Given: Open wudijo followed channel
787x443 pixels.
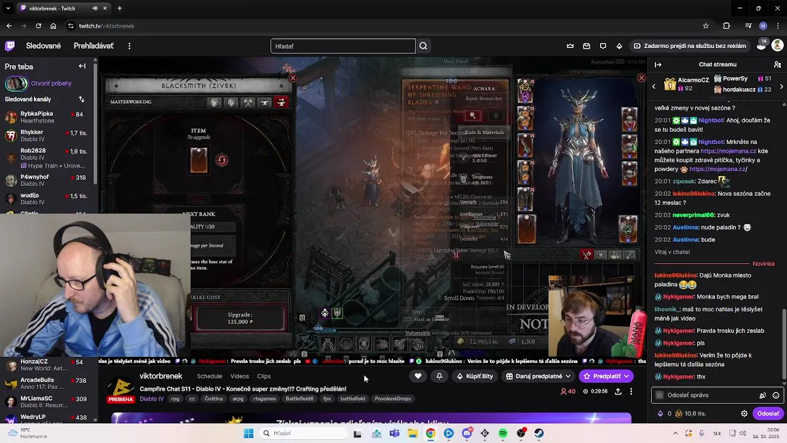Looking at the screenshot, I should point(48,198).
